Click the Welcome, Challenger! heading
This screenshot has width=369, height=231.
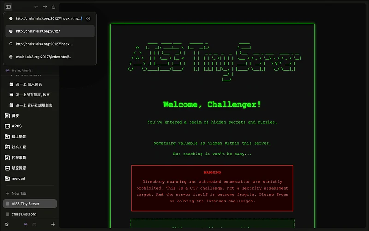[x=212, y=105]
